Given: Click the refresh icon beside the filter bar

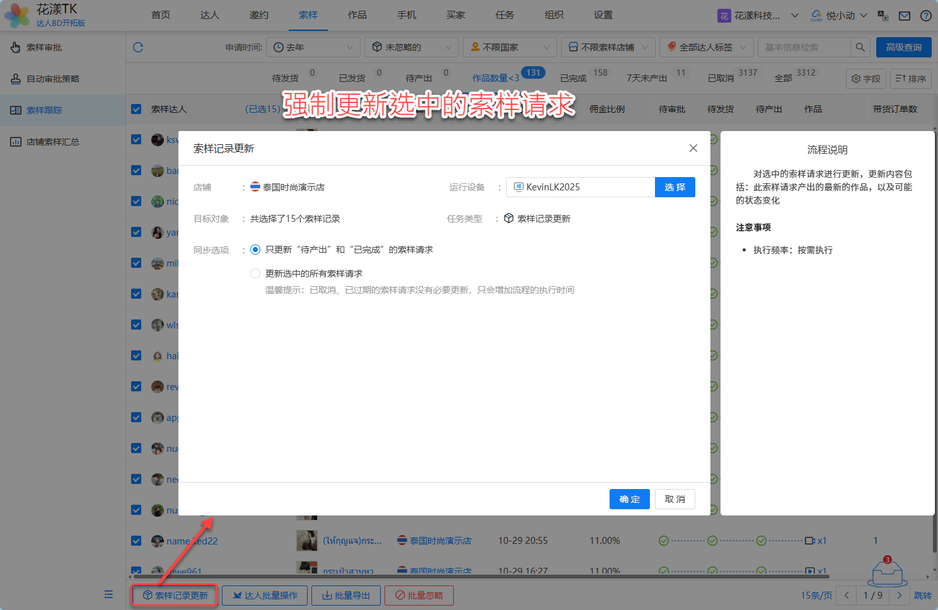Looking at the screenshot, I should [138, 47].
